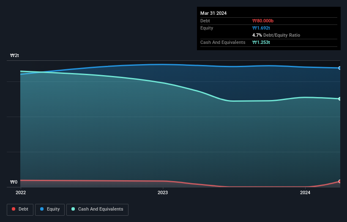Image resolution: width=347 pixels, height=222 pixels.
Task: Toggle the Equity series legend button
Action: (50, 209)
